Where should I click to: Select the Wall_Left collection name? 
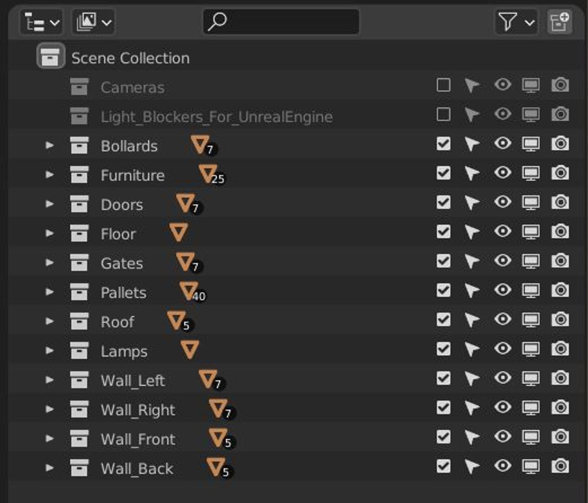tap(133, 381)
